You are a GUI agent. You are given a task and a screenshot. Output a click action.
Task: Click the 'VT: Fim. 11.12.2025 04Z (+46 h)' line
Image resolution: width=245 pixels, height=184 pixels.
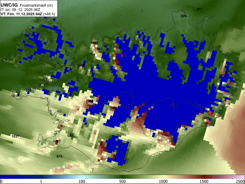coord(28,14)
